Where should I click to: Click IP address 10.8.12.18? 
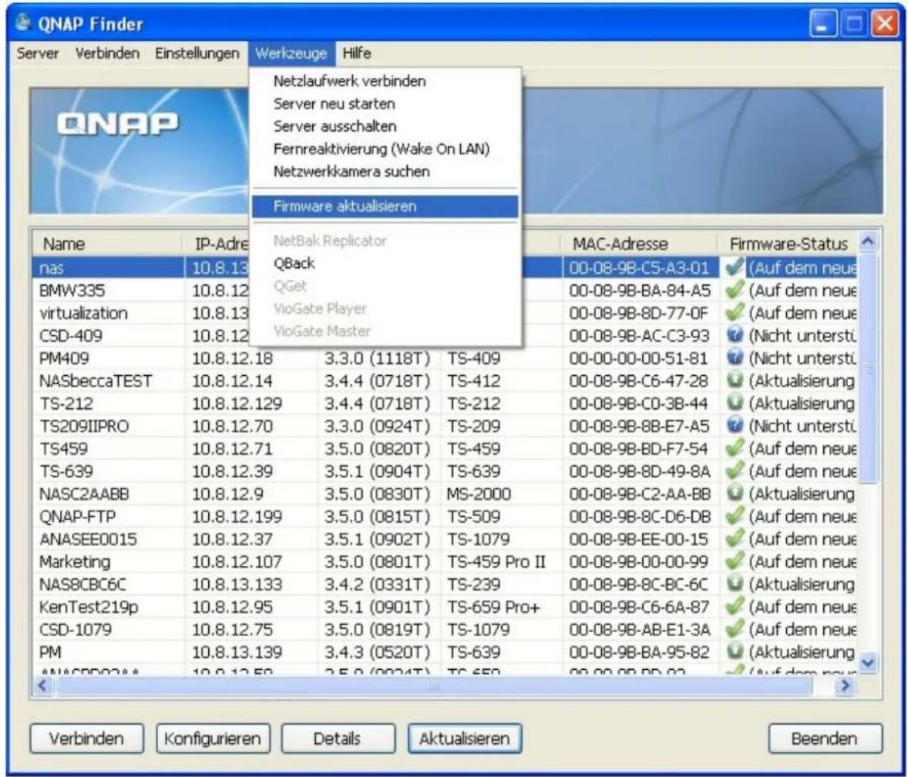tap(232, 357)
